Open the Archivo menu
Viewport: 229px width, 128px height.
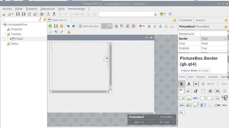pos(7,9)
